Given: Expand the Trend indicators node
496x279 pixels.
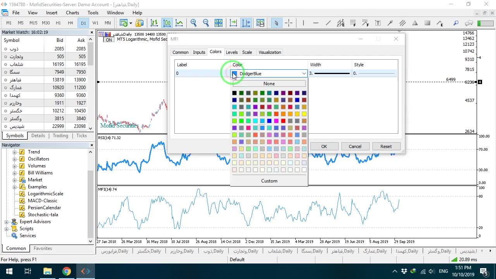Looking at the screenshot, I should click(x=15, y=152).
